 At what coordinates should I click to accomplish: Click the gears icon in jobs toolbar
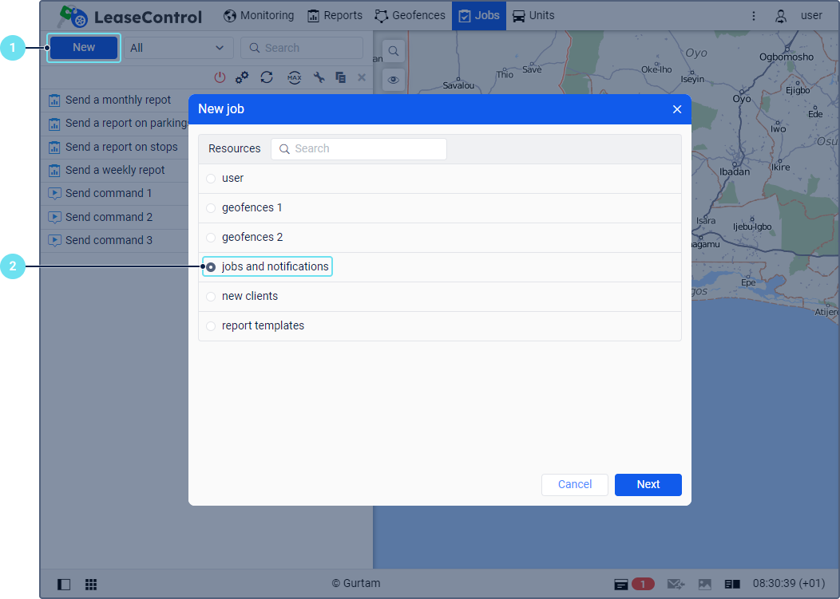click(x=242, y=77)
